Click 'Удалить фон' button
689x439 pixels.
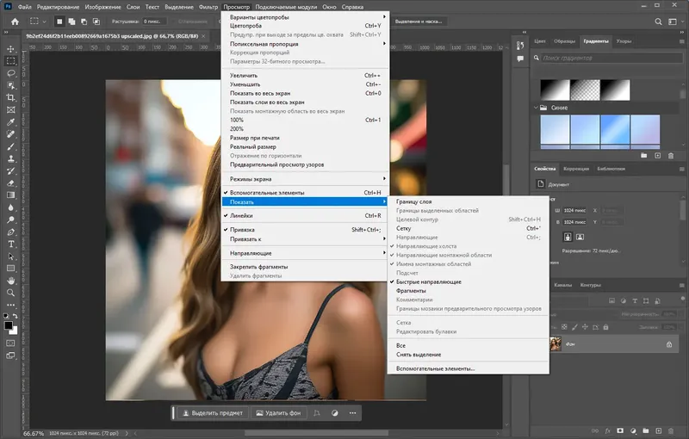pyautogui.click(x=277, y=413)
